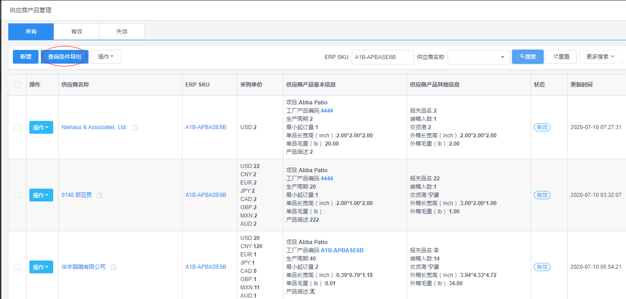Copy supplier name Niehaus & Associates icon
The image size is (626, 299).
pos(135,127)
